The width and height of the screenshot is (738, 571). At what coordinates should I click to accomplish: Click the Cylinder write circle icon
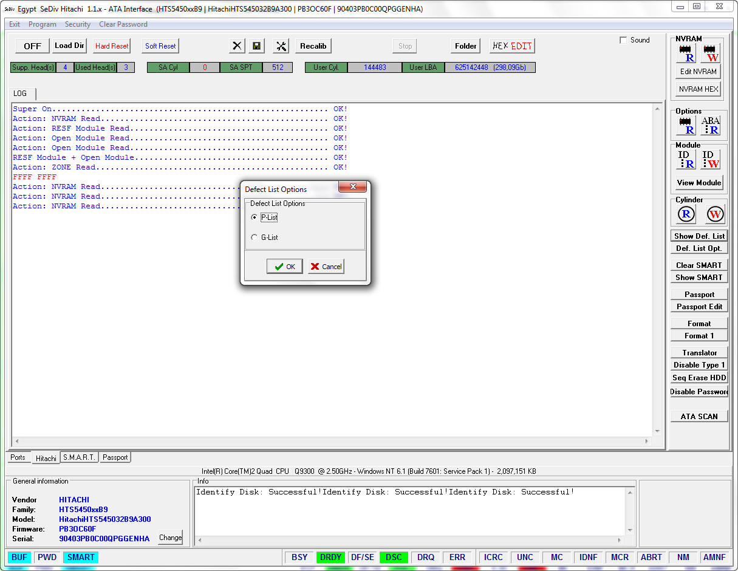tap(716, 214)
